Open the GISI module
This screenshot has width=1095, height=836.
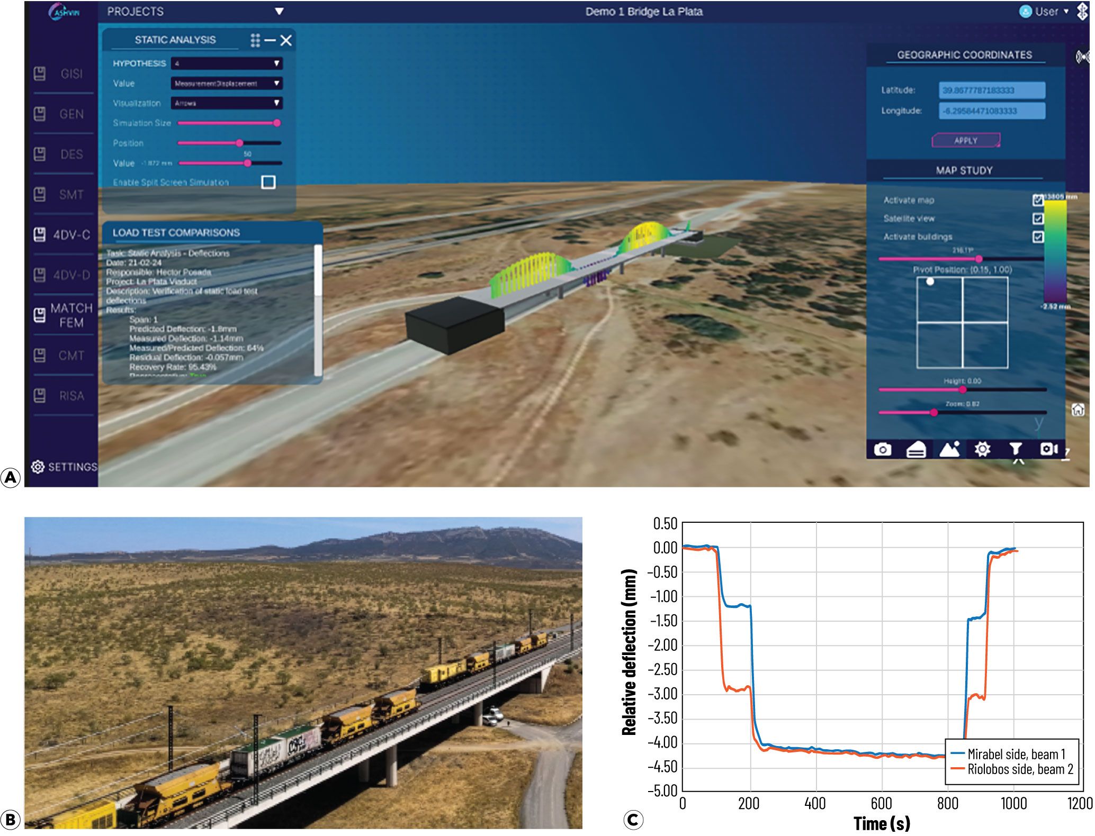[71, 74]
